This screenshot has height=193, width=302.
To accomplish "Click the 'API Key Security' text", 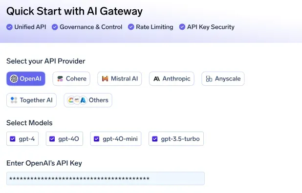I will pyautogui.click(x=211, y=27).
